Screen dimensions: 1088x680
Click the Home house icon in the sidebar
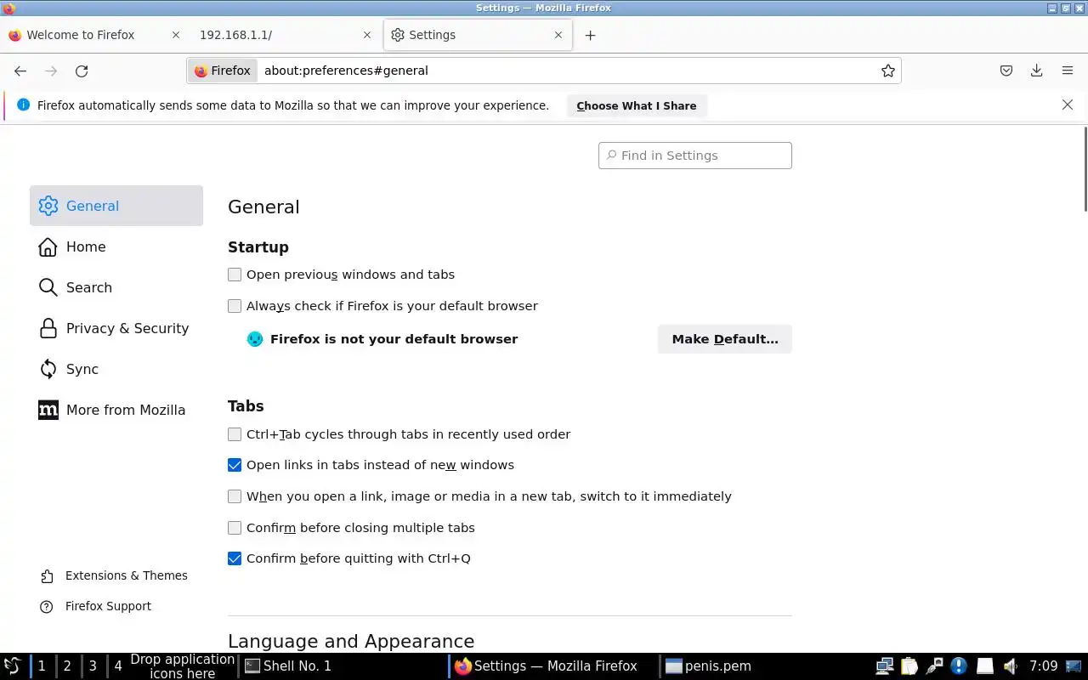pos(48,246)
